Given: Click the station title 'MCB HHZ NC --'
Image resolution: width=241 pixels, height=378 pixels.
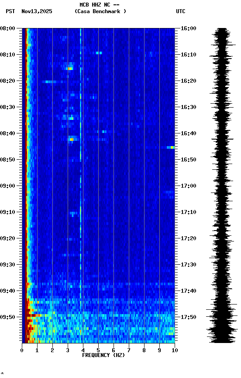Looking at the screenshot, I should (100, 5).
